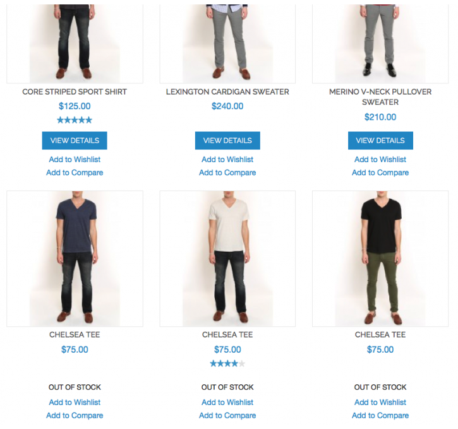
Task: Click the four-star rating under white Chelsea Tee
Action: click(227, 363)
